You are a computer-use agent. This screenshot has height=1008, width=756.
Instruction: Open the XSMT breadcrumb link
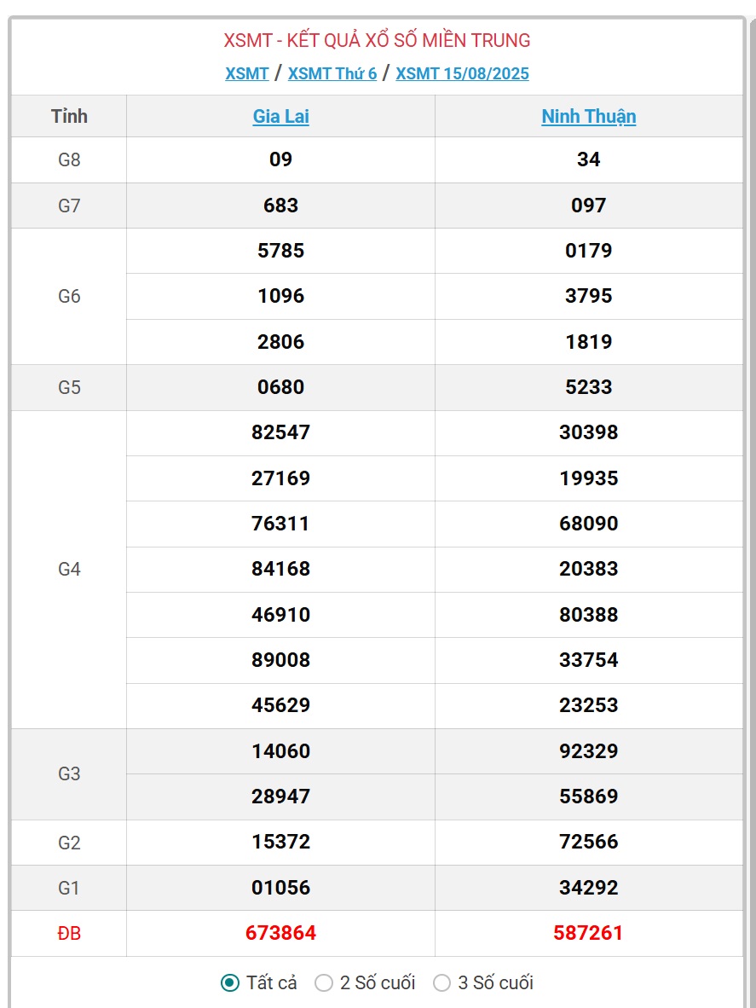point(246,73)
